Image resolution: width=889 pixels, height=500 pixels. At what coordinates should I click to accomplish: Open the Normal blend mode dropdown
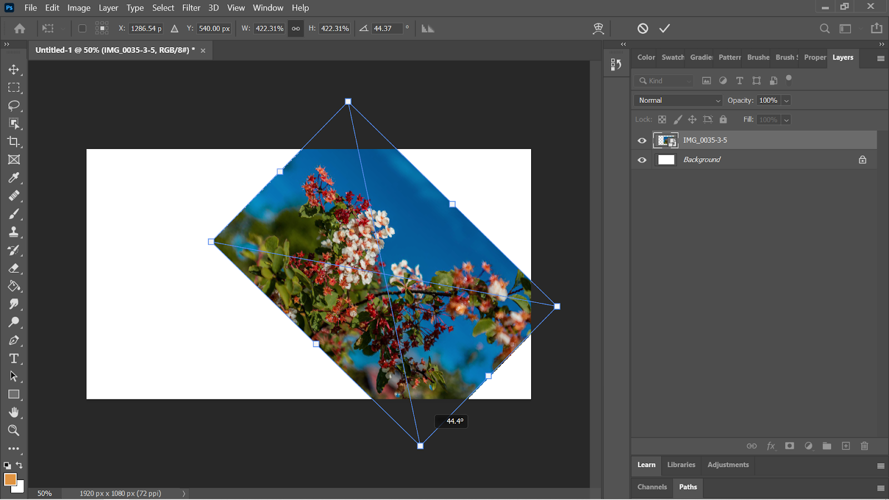[678, 101]
